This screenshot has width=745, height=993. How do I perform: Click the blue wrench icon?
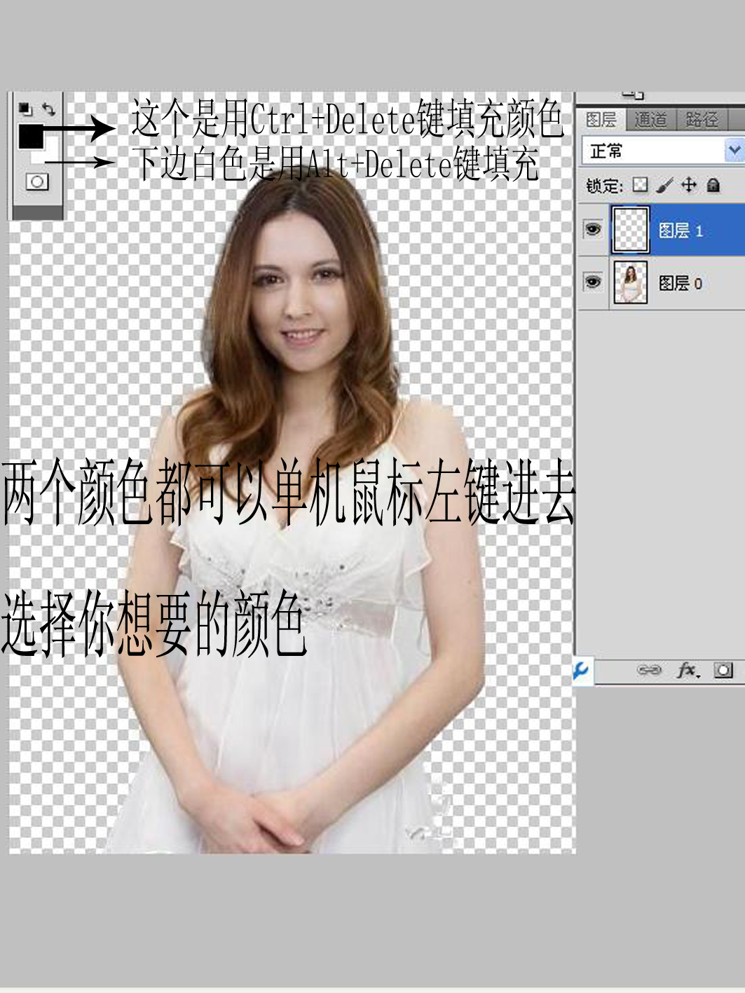[582, 670]
